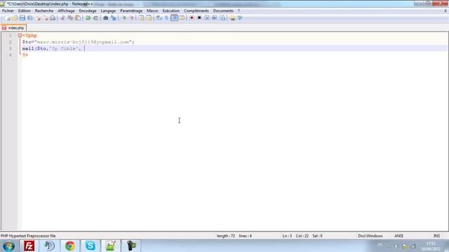
Task: Click the closing ?> tag
Action: (25, 55)
